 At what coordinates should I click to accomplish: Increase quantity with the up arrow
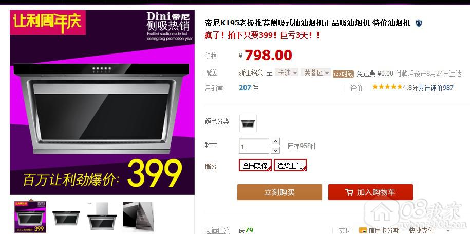275,141
